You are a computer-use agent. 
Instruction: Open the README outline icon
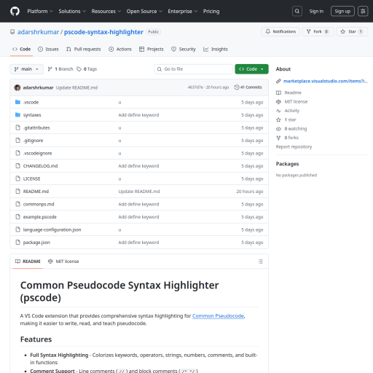click(x=260, y=262)
